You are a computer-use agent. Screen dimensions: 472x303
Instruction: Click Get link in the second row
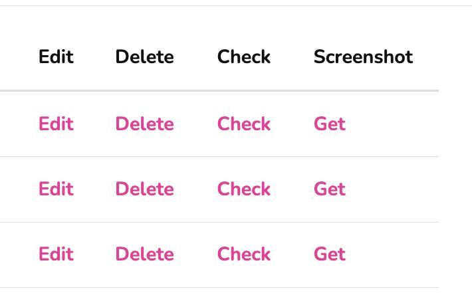click(x=329, y=189)
